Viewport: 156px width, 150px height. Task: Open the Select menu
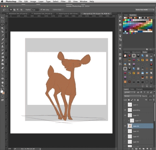pos(55,2)
